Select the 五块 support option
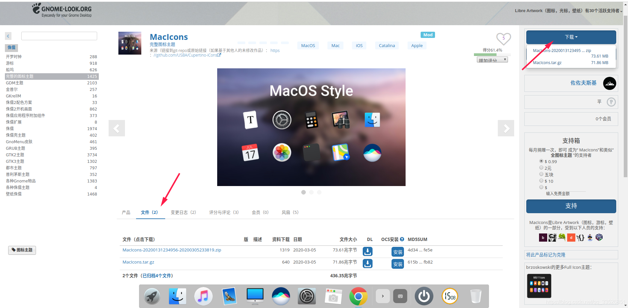 tap(541, 174)
